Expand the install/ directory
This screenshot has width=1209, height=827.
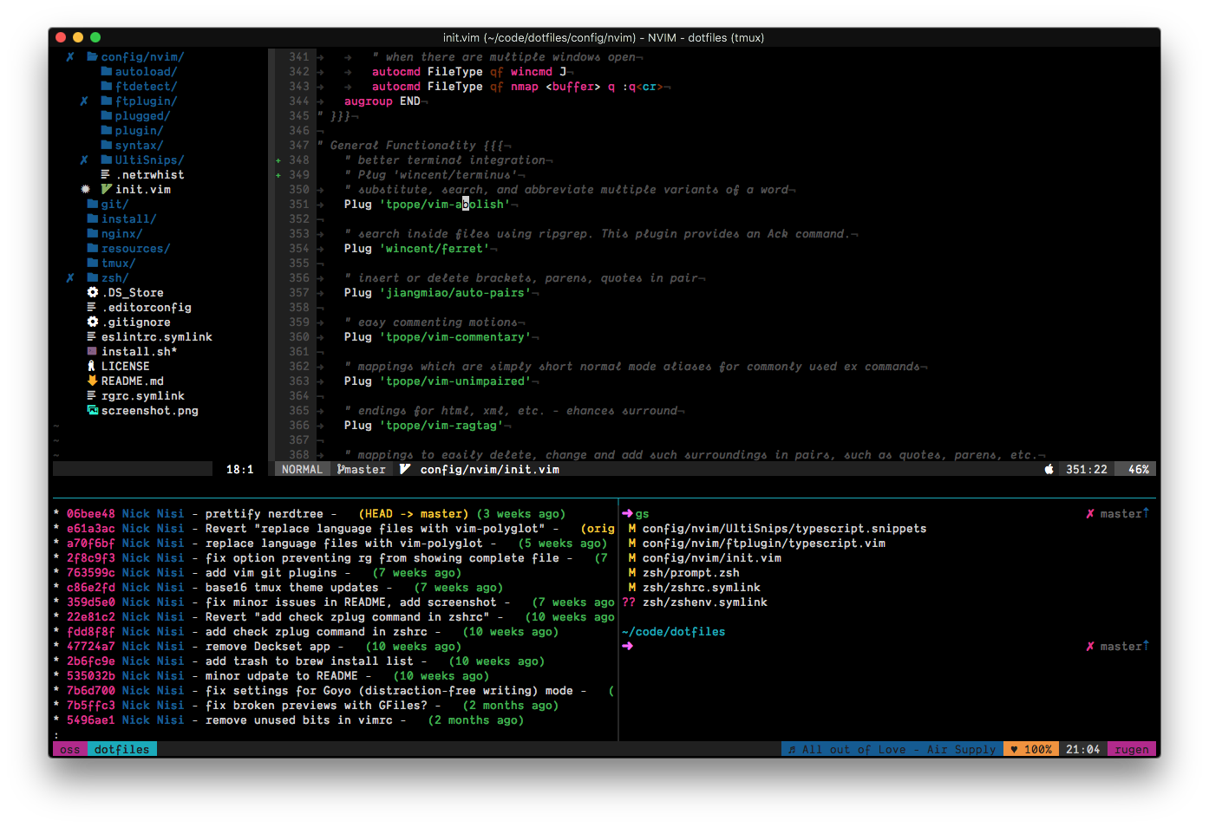click(x=128, y=219)
